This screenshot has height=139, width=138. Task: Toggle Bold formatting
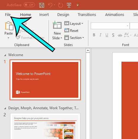pyautogui.click(x=94, y=35)
